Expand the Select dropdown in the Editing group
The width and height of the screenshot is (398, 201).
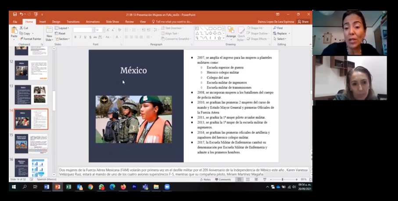click(280, 39)
